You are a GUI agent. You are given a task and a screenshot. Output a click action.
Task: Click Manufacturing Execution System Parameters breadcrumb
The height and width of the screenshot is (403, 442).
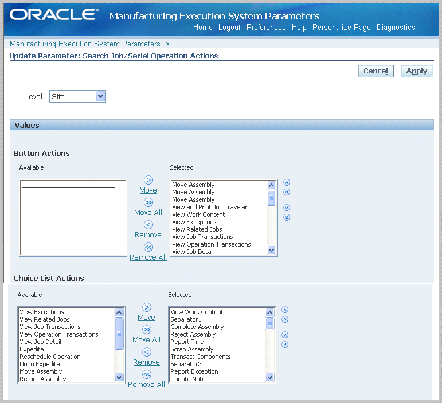85,44
